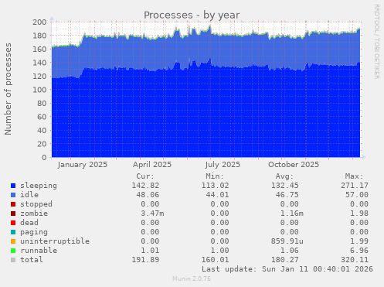Click the runnable legend color swatch
The width and height of the screenshot is (384, 287).
point(13,251)
